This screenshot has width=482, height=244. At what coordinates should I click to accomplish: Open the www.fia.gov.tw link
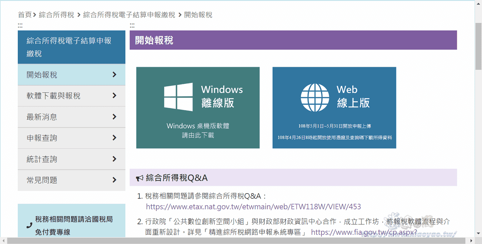[364, 232]
